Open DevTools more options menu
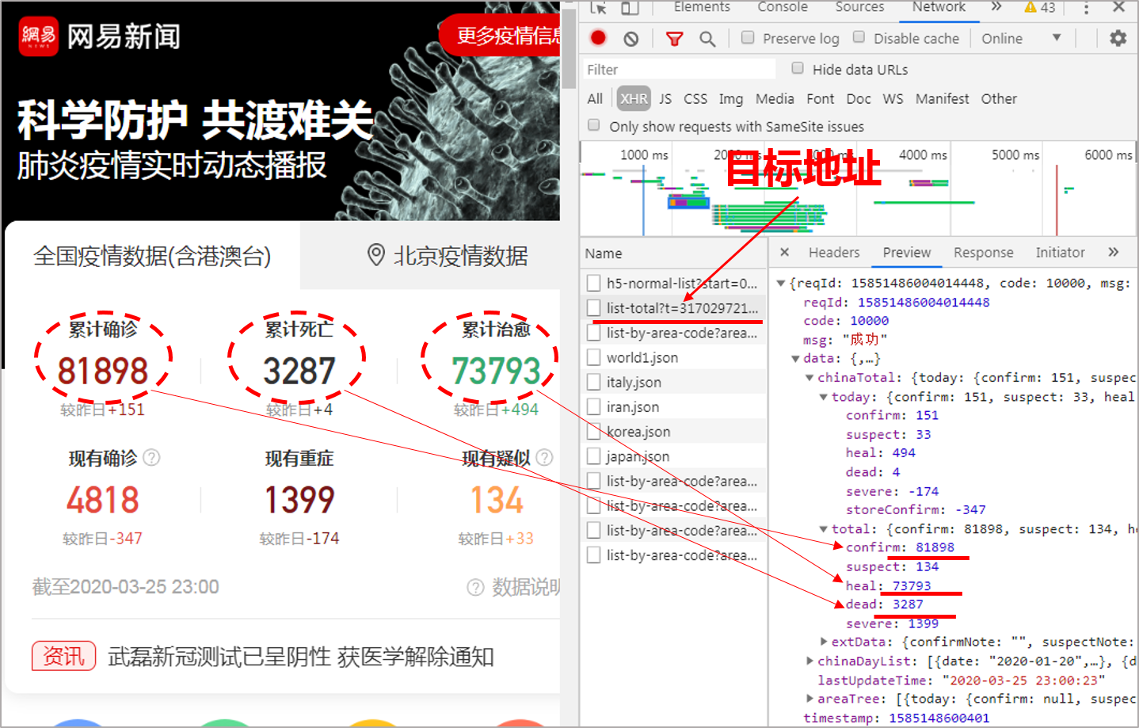Viewport: 1139px width, 728px height. 1086,8
